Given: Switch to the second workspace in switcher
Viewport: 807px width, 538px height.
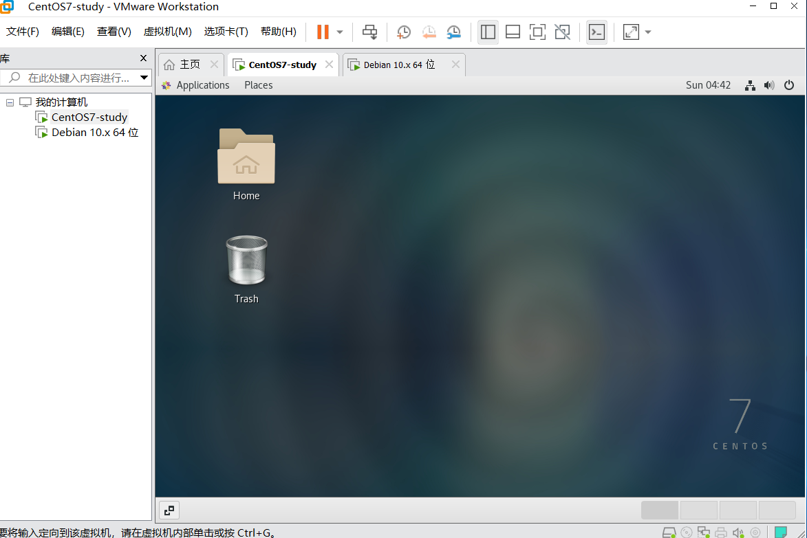Looking at the screenshot, I should tap(698, 510).
